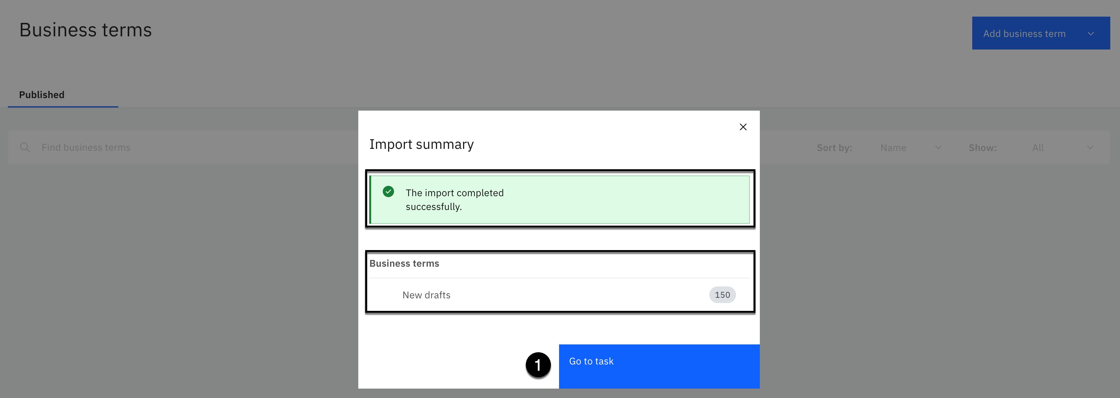Open the Sort by Name dropdown
This screenshot has height=398, width=1120.
[x=893, y=148]
